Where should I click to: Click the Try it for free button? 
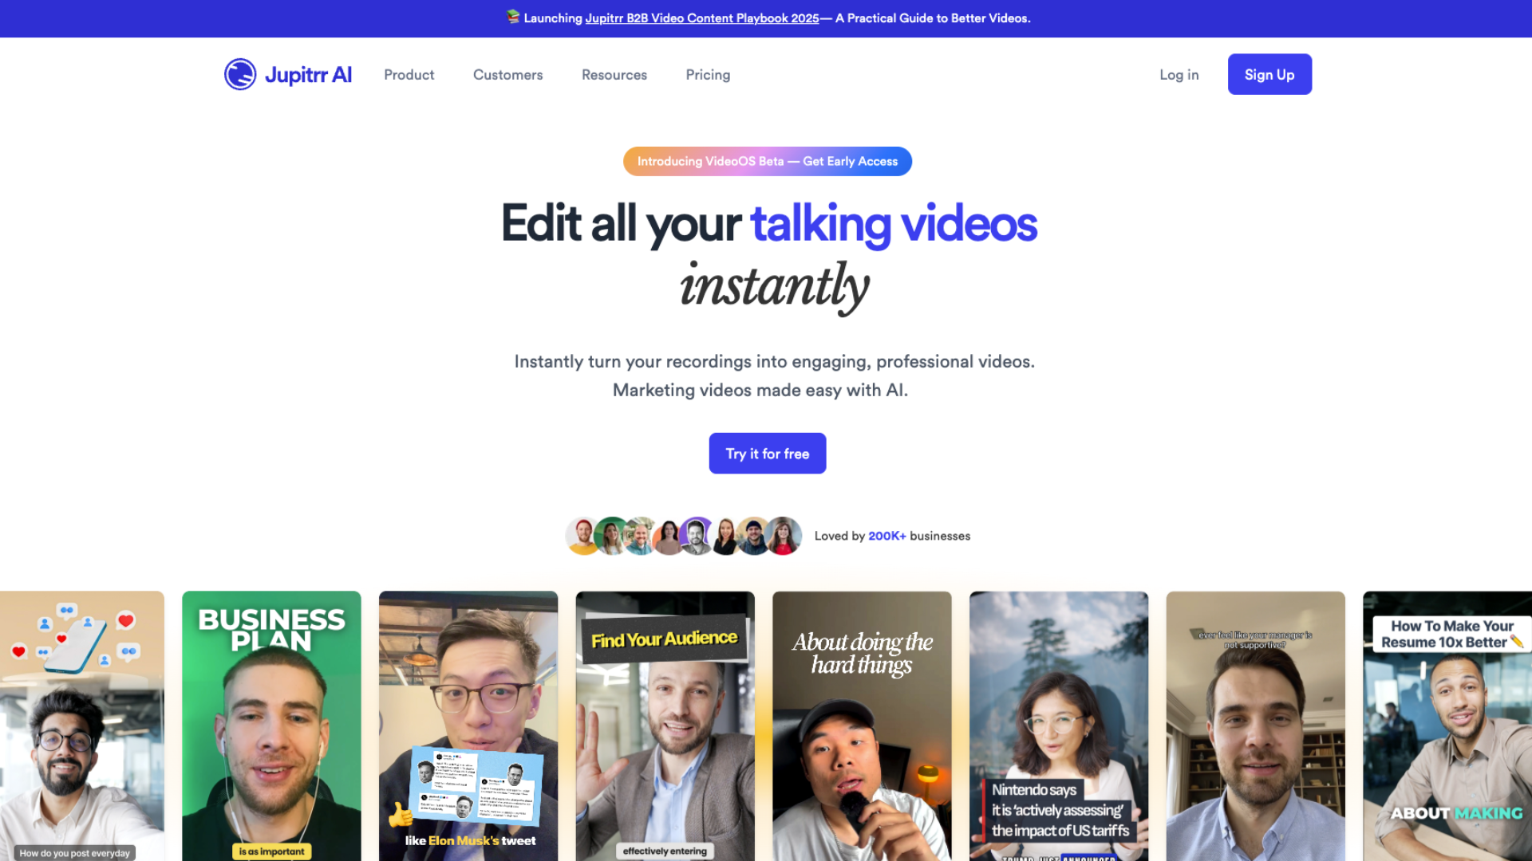(x=767, y=453)
